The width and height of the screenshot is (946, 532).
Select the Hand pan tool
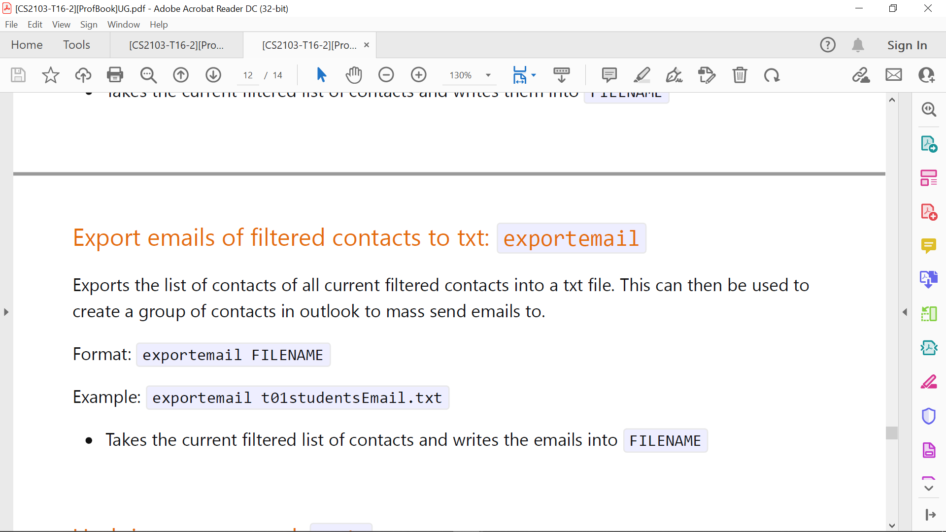click(353, 75)
